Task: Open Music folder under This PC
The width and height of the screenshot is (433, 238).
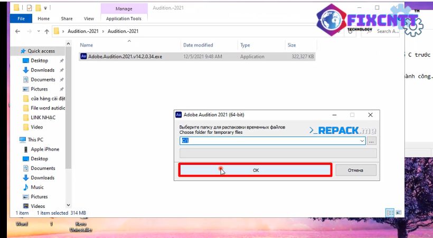Action: pos(37,187)
